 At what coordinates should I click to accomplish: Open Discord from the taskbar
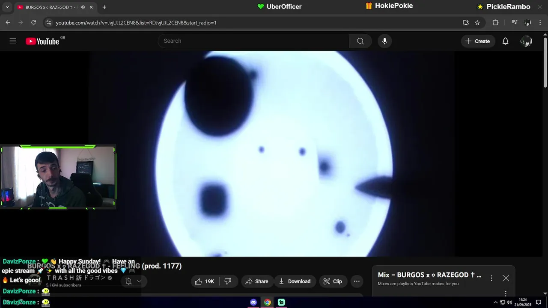253,302
